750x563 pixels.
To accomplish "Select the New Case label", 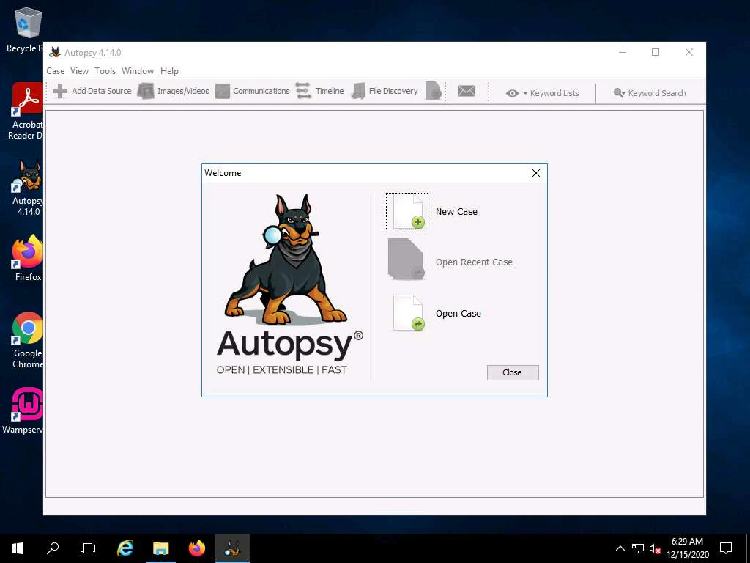I will coord(456,212).
